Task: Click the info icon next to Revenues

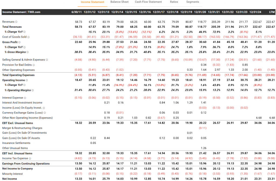Action: [16, 22]
